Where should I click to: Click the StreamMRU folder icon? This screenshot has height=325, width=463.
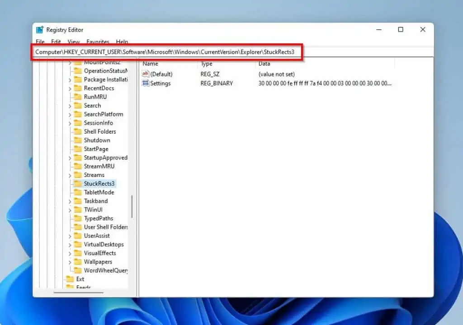pos(78,166)
